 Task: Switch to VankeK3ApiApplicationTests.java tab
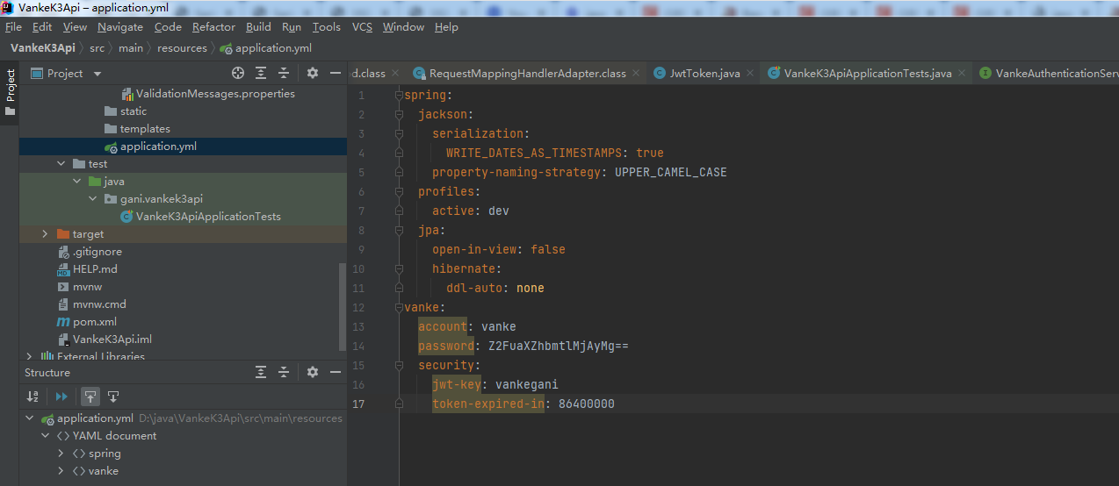pos(867,74)
